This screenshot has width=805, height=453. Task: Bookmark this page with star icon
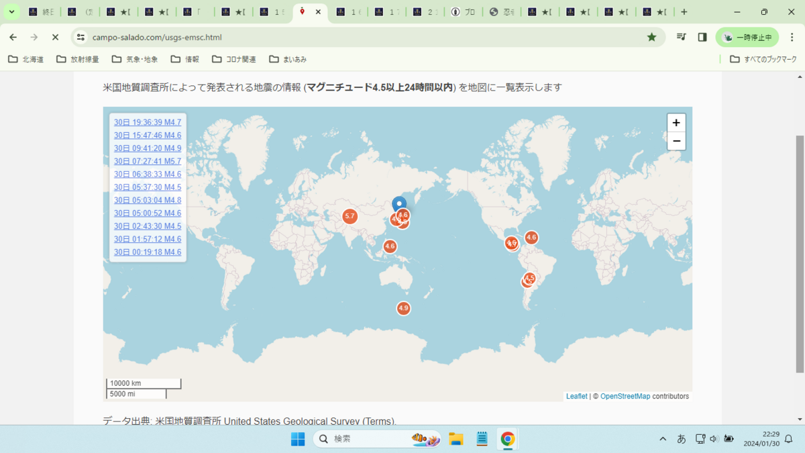[651, 38]
